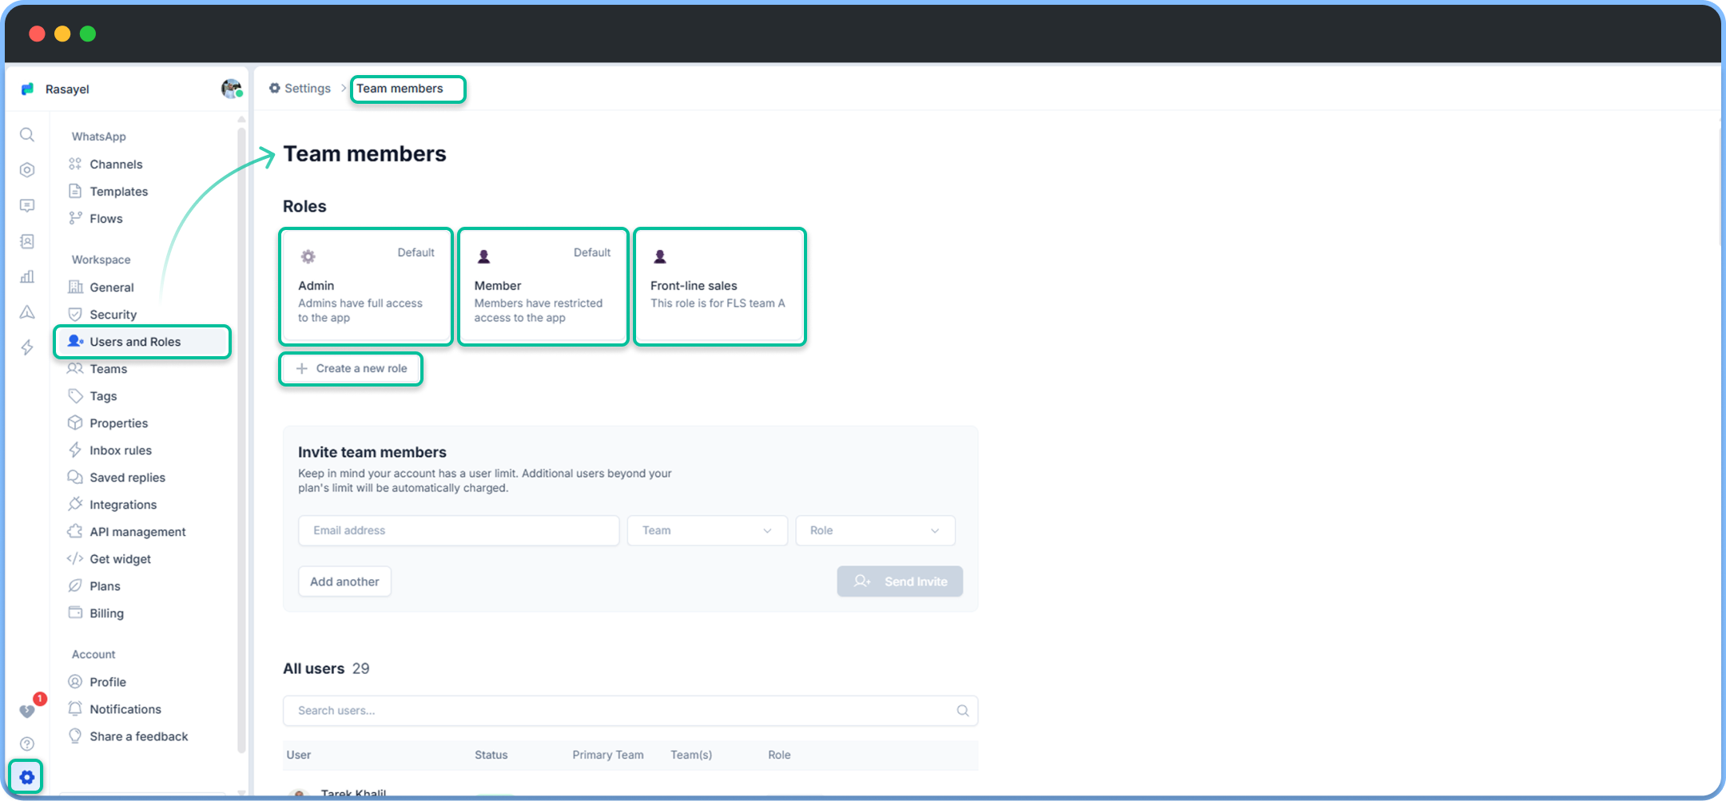Image resolution: width=1726 pixels, height=809 pixels.
Task: Open the Plans page
Action: click(105, 586)
